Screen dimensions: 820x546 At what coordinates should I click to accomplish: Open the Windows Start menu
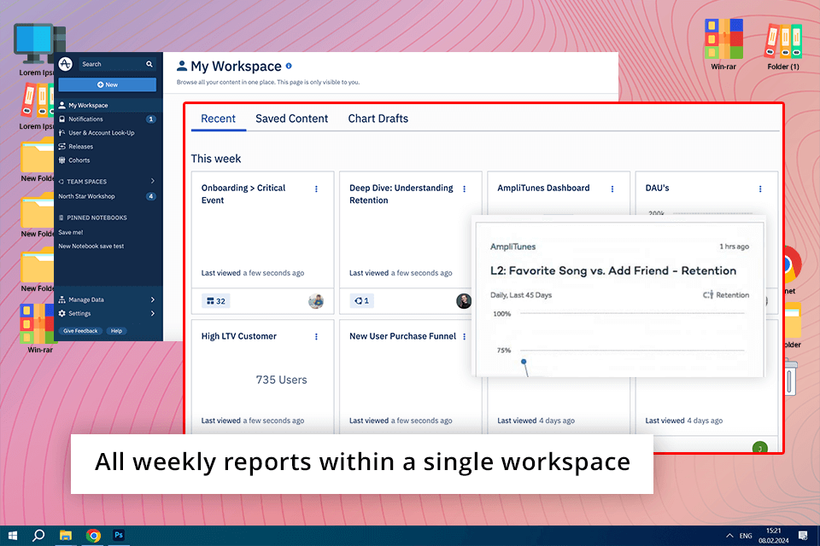pyautogui.click(x=13, y=536)
